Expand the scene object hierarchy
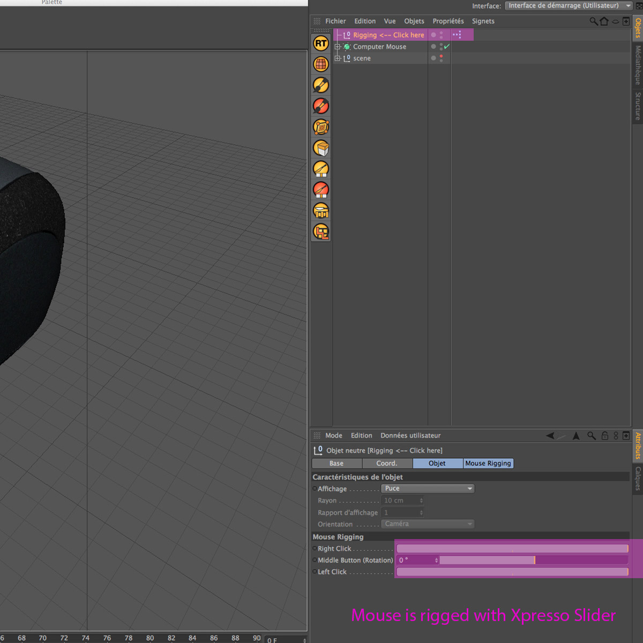The image size is (643, 643). tap(338, 58)
